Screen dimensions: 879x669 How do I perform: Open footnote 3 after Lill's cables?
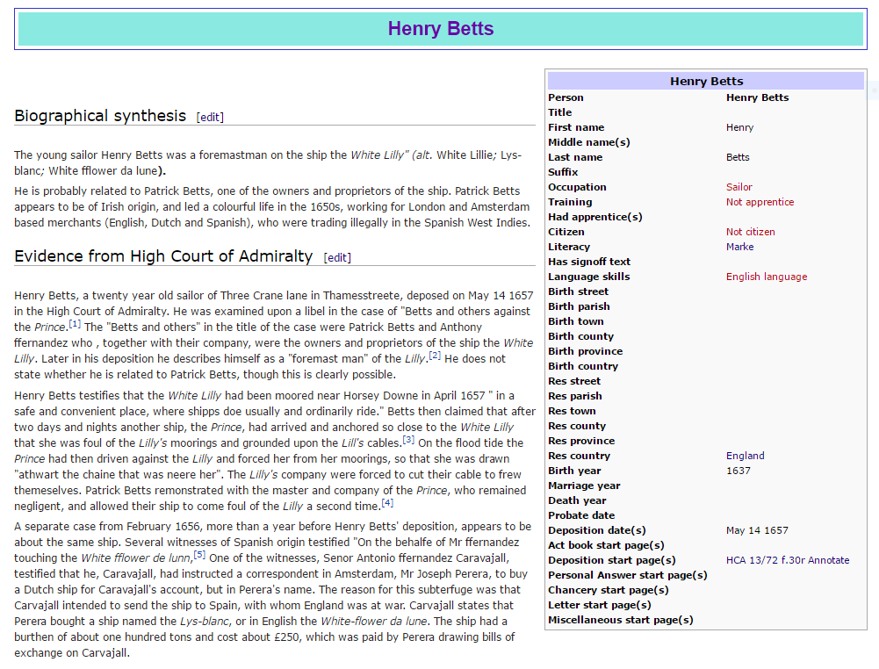(408, 440)
